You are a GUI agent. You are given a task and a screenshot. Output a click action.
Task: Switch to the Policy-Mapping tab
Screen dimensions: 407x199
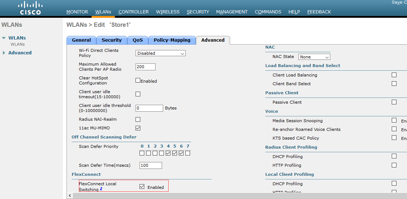point(172,40)
